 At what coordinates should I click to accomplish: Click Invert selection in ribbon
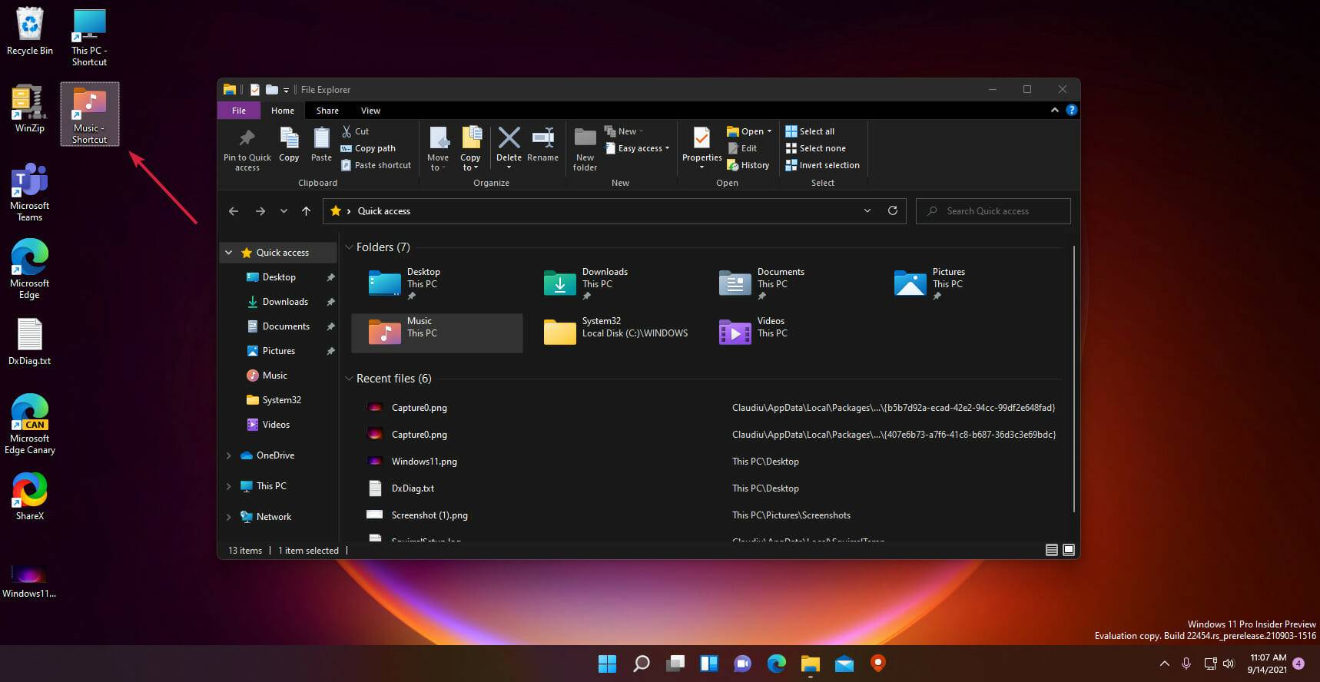pyautogui.click(x=822, y=165)
